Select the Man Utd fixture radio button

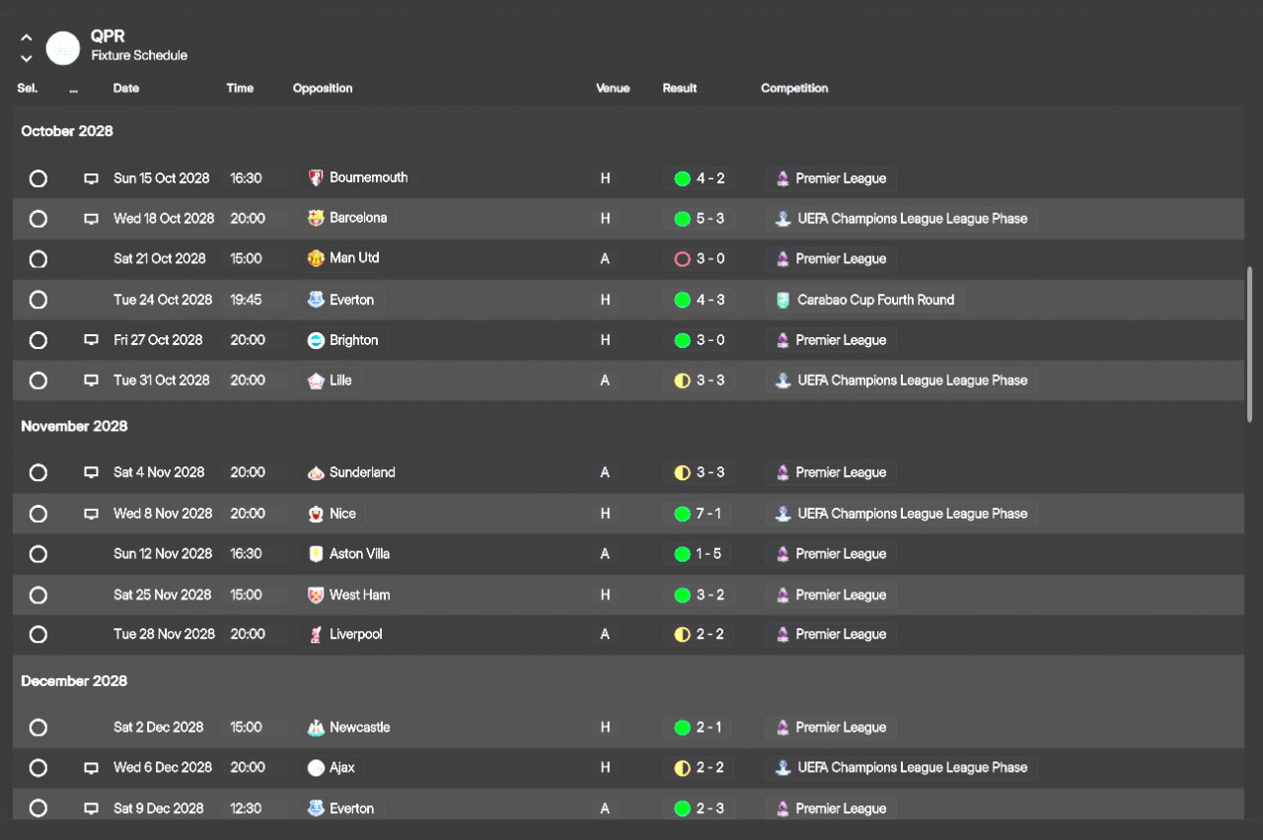38,259
